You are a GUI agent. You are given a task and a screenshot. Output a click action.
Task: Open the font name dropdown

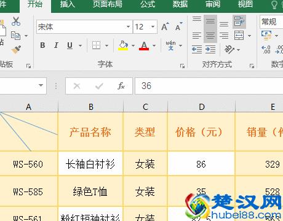tap(128, 26)
